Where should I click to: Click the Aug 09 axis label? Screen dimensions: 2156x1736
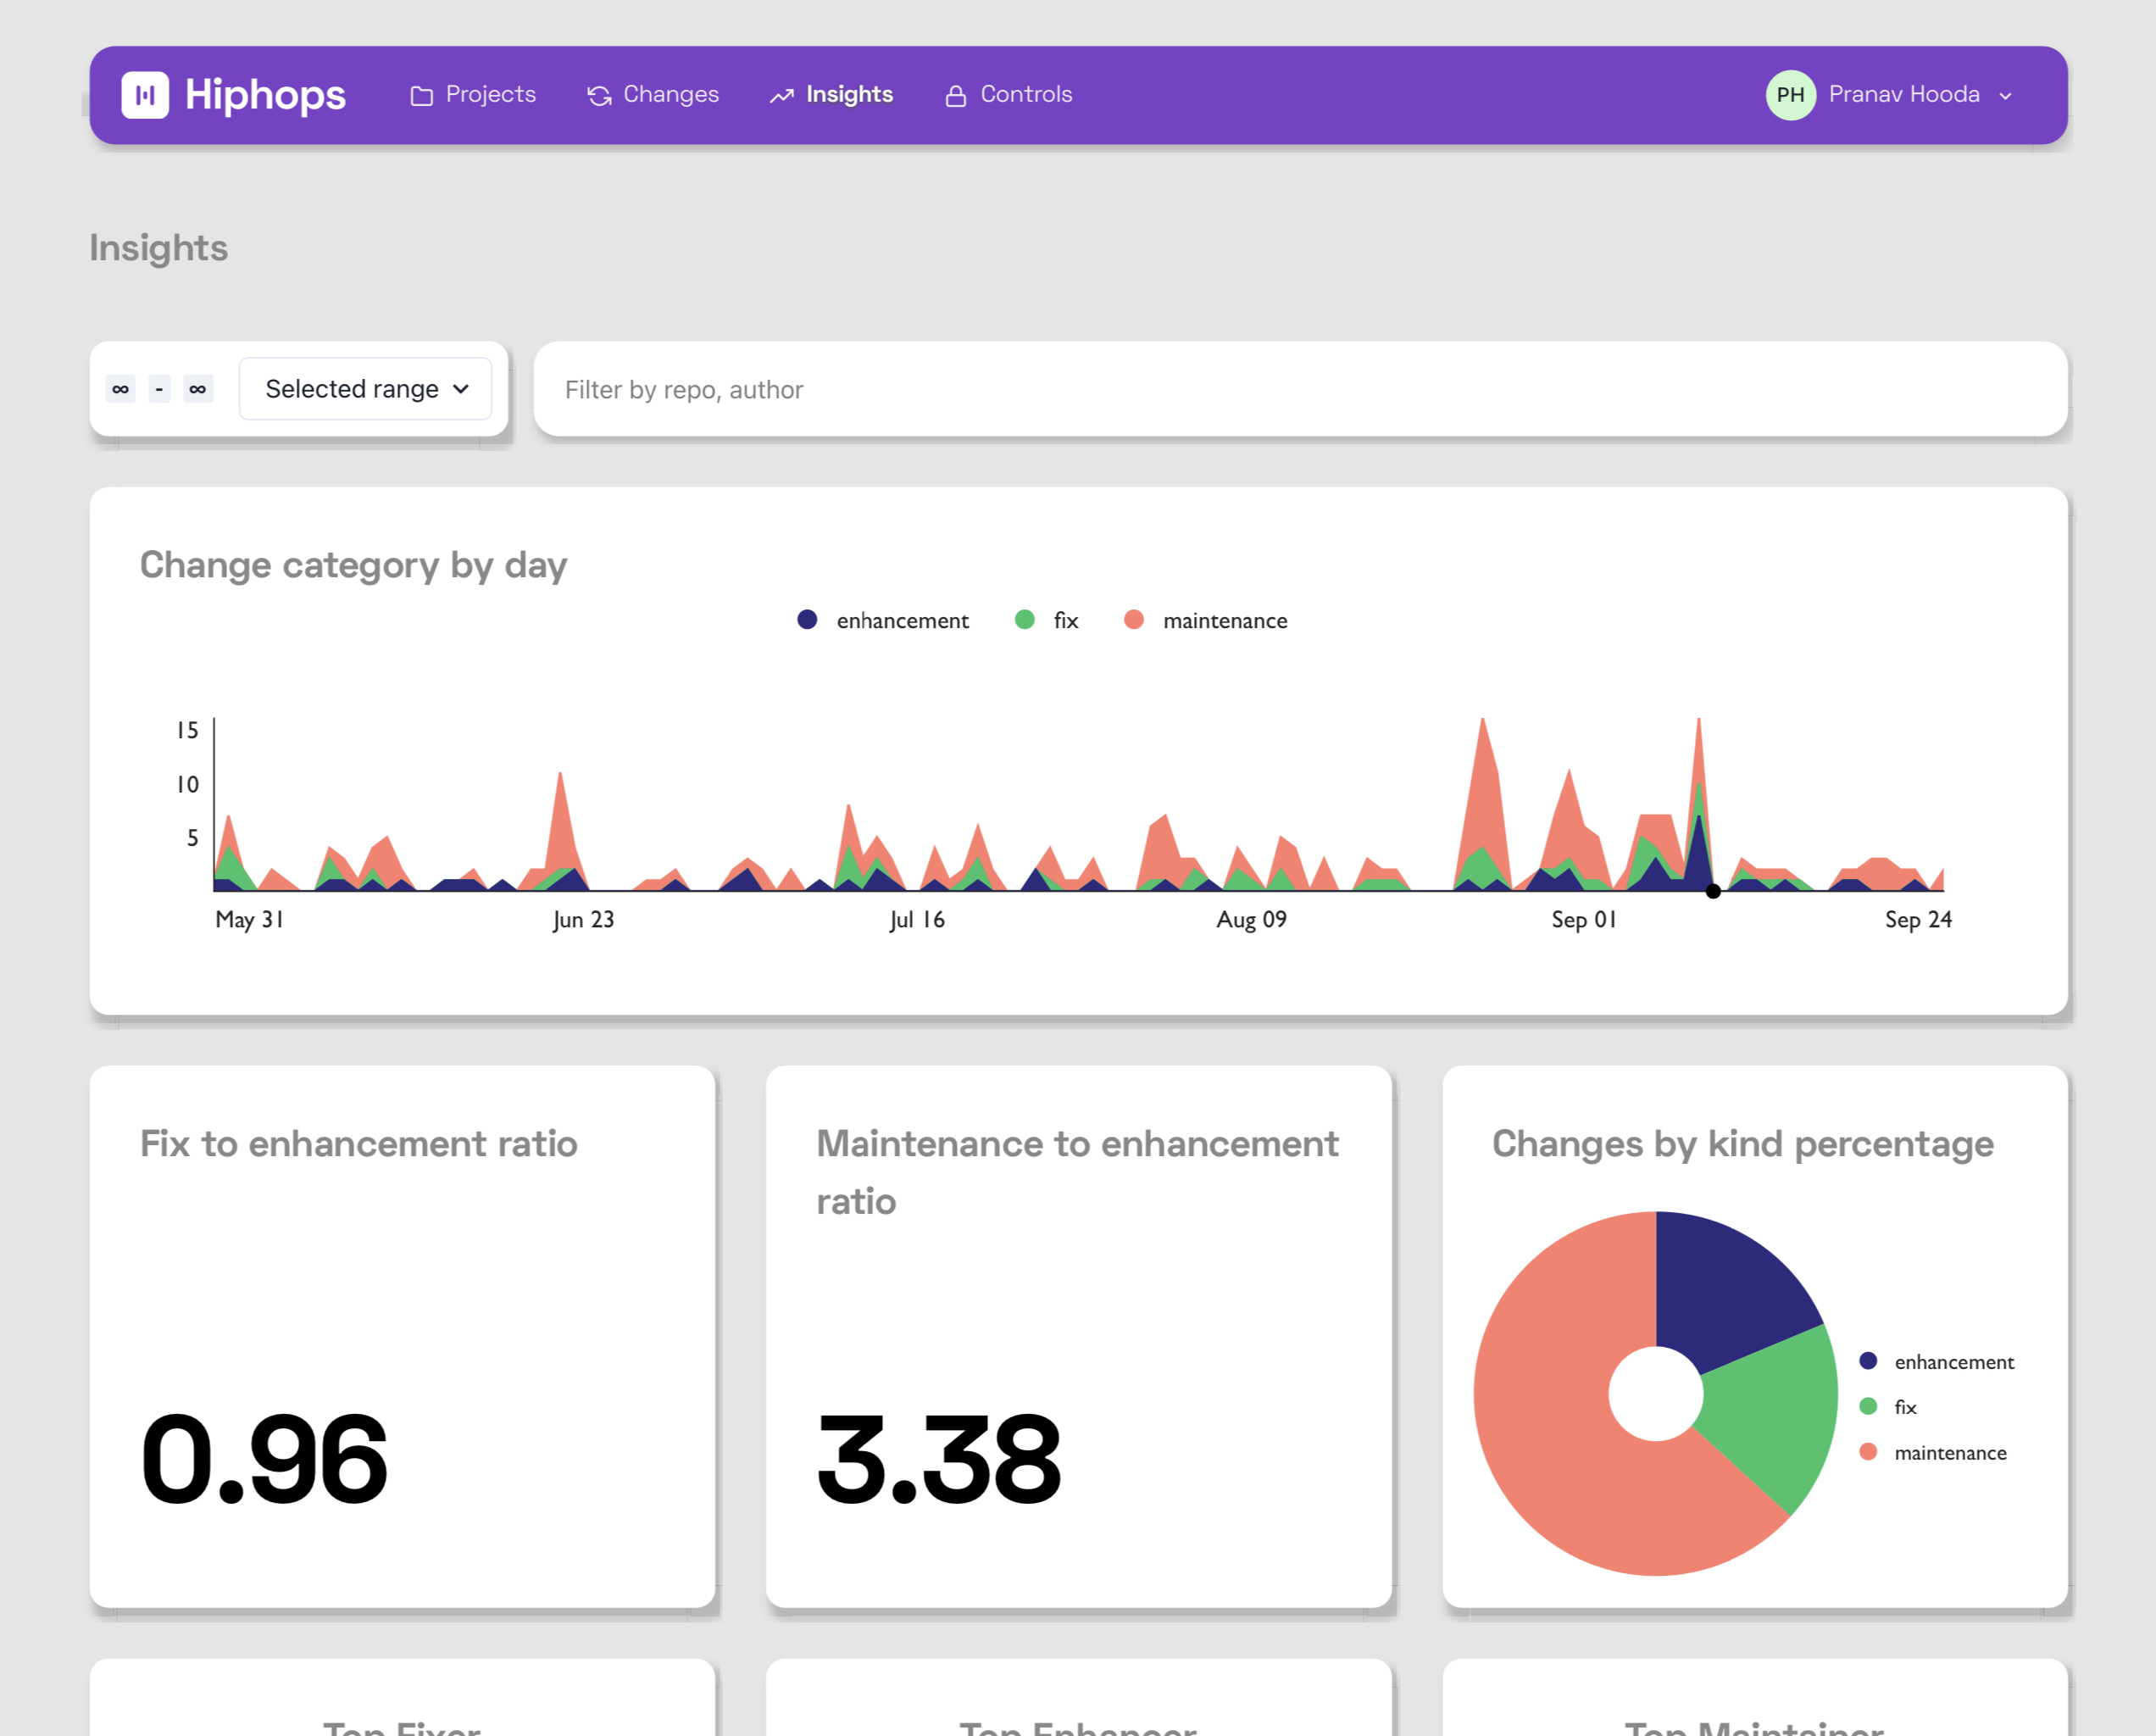(1251, 920)
